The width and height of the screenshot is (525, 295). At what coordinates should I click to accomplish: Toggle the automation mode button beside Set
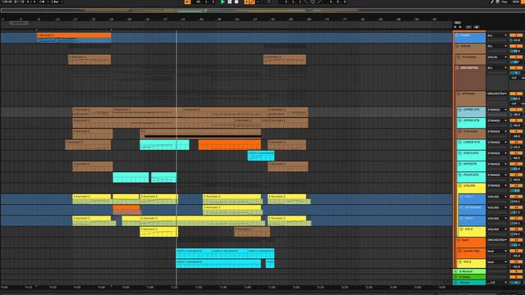[468, 27]
